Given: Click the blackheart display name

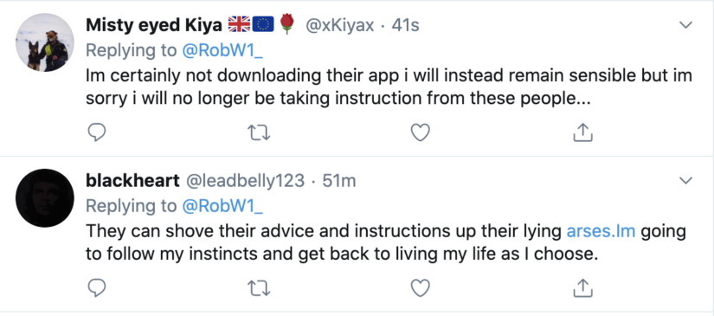Looking at the screenshot, I should [132, 181].
